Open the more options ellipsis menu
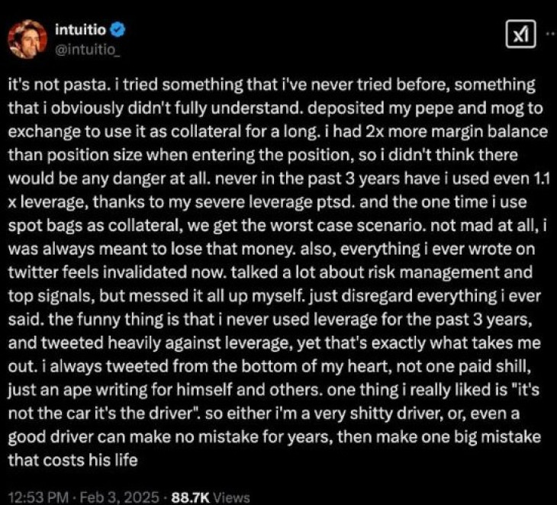 (x=548, y=33)
